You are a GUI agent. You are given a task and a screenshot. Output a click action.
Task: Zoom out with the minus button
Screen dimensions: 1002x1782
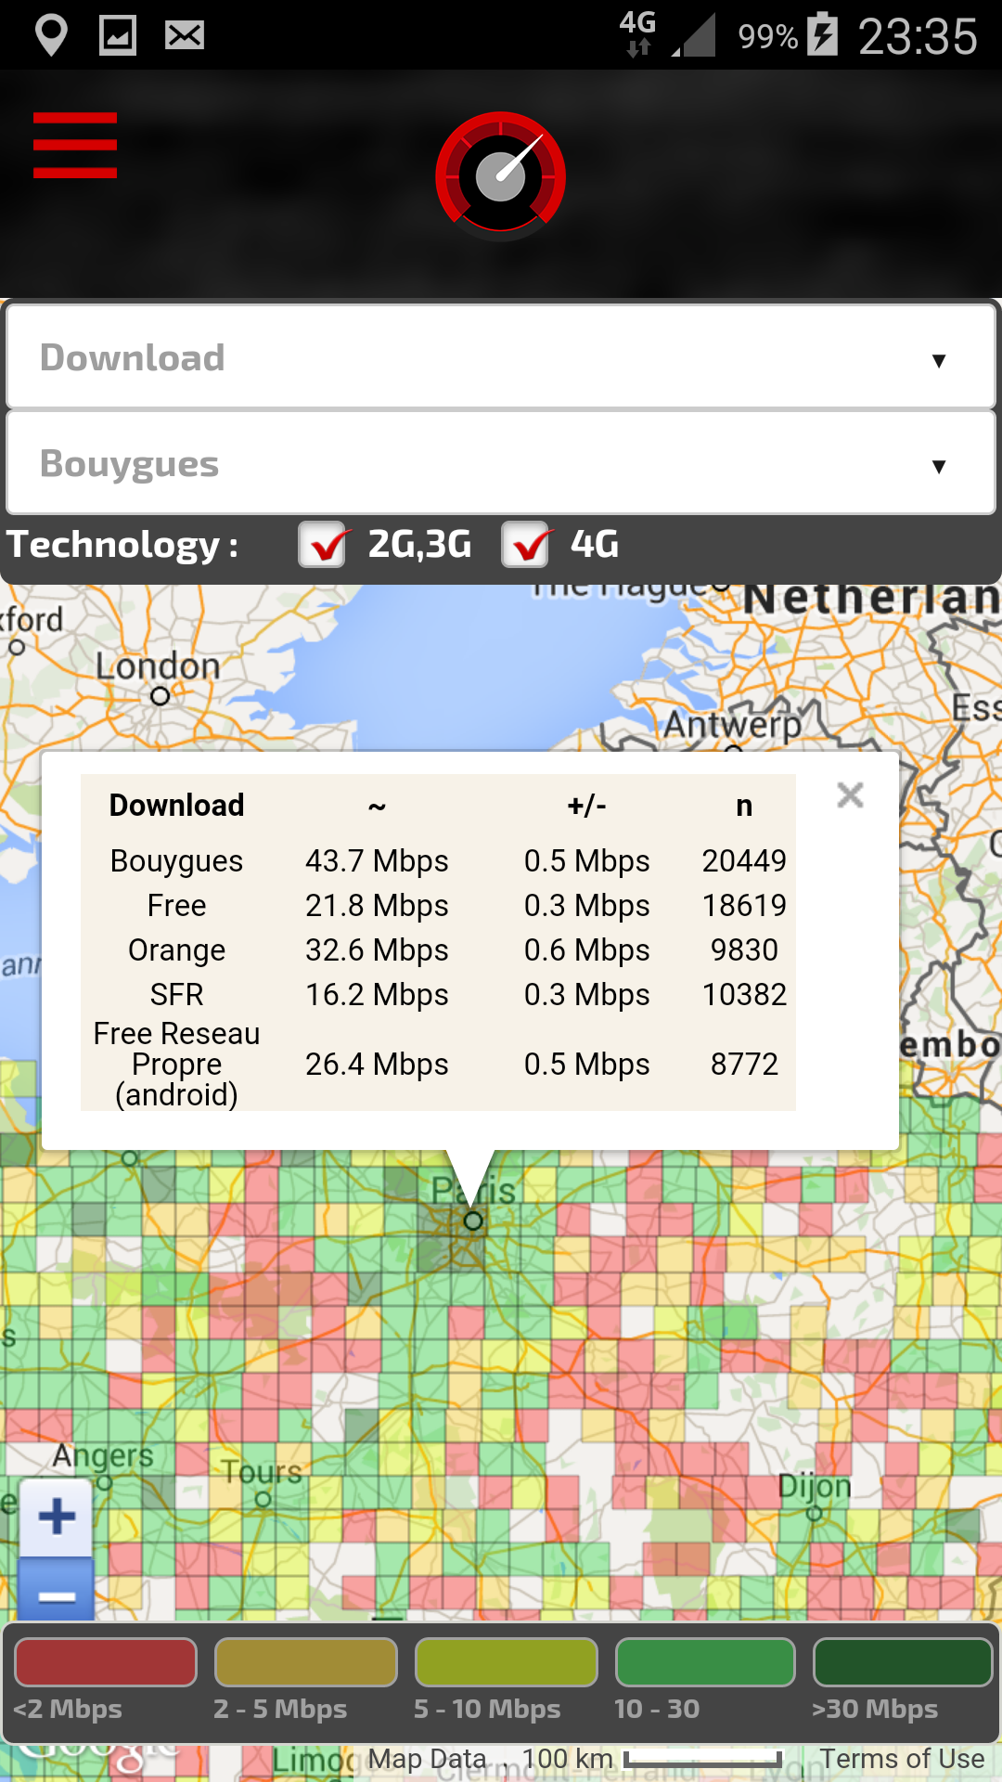tap(57, 1595)
